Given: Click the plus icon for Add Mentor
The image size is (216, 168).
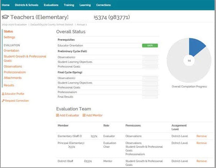Looking at the screenshot, I should point(84,115).
